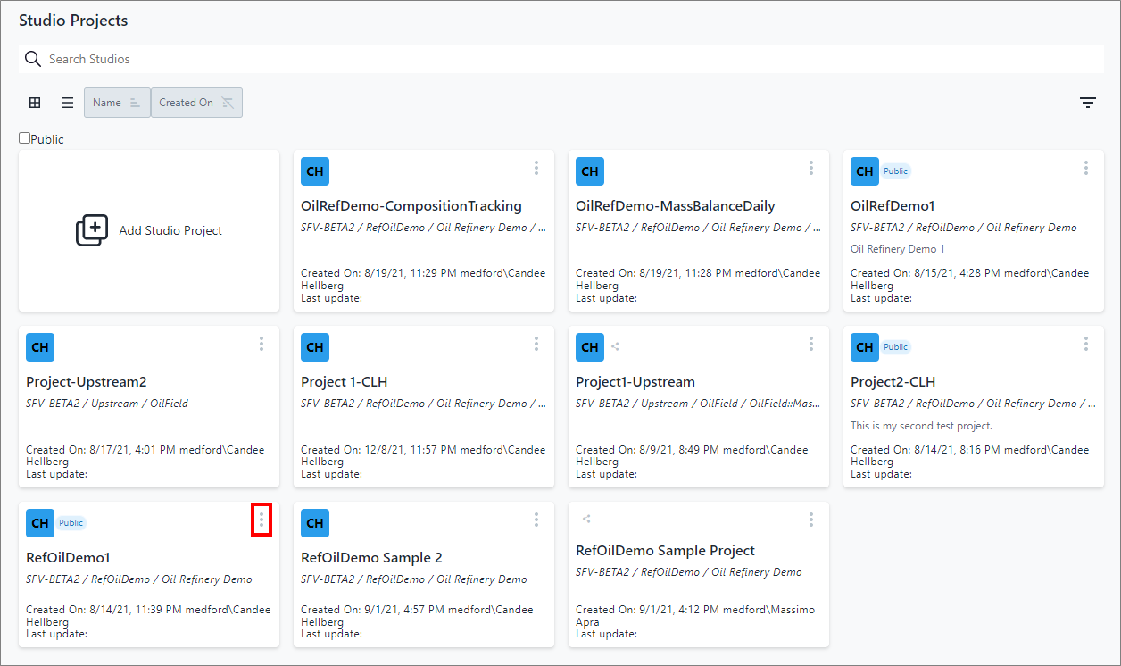Toggle sort by Name

tap(117, 103)
